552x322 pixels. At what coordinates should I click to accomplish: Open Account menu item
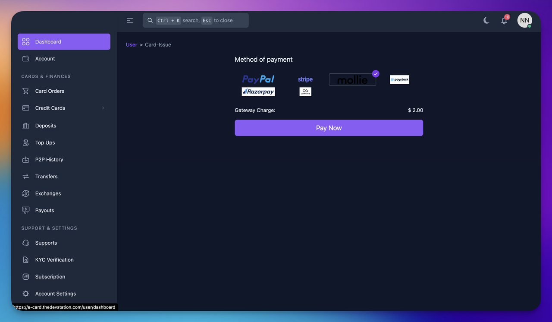tap(64, 59)
